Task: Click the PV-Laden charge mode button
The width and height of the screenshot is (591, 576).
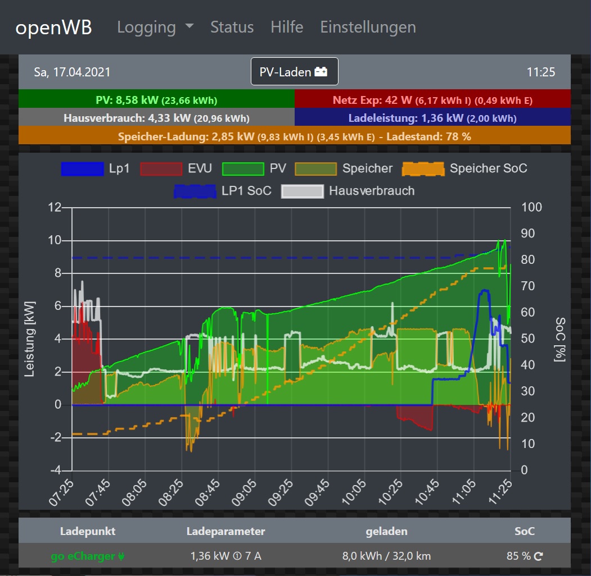Action: [294, 72]
